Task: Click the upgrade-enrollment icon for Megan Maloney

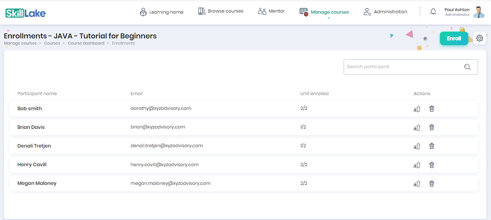Action: pyautogui.click(x=417, y=184)
